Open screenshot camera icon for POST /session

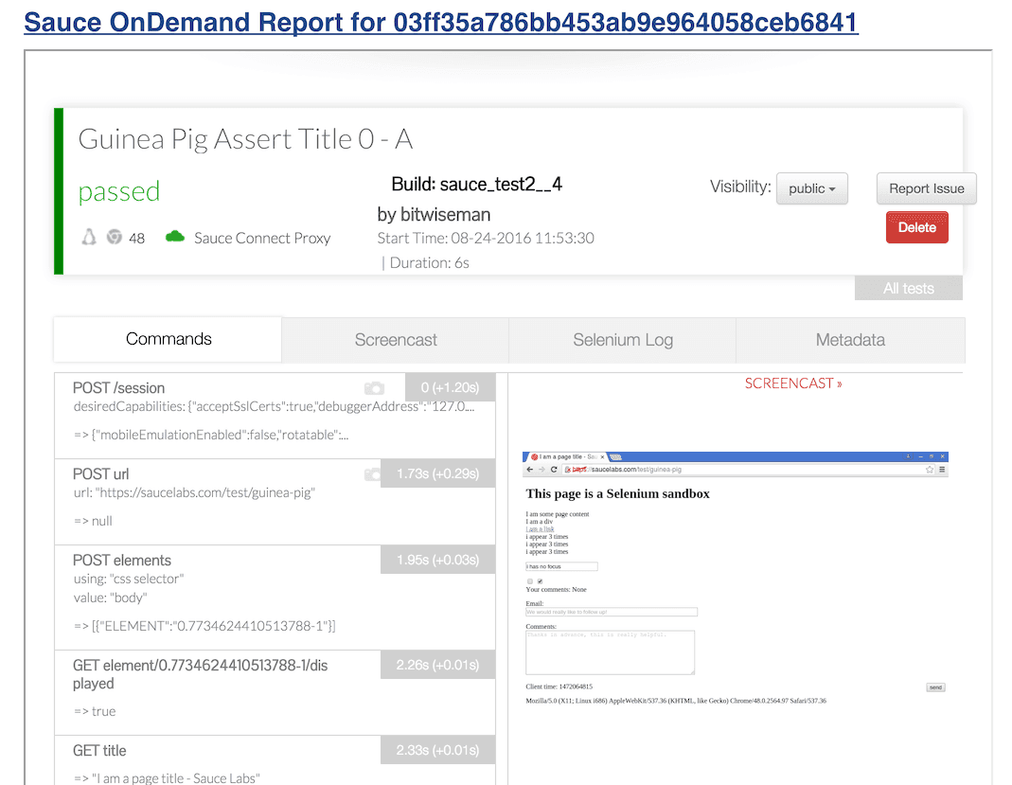point(375,388)
